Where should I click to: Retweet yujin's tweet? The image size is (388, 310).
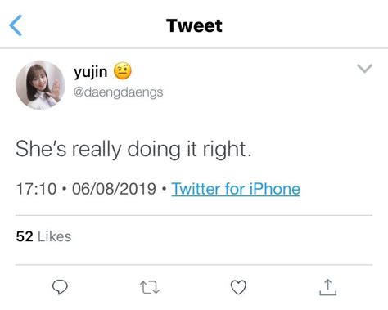tap(149, 288)
